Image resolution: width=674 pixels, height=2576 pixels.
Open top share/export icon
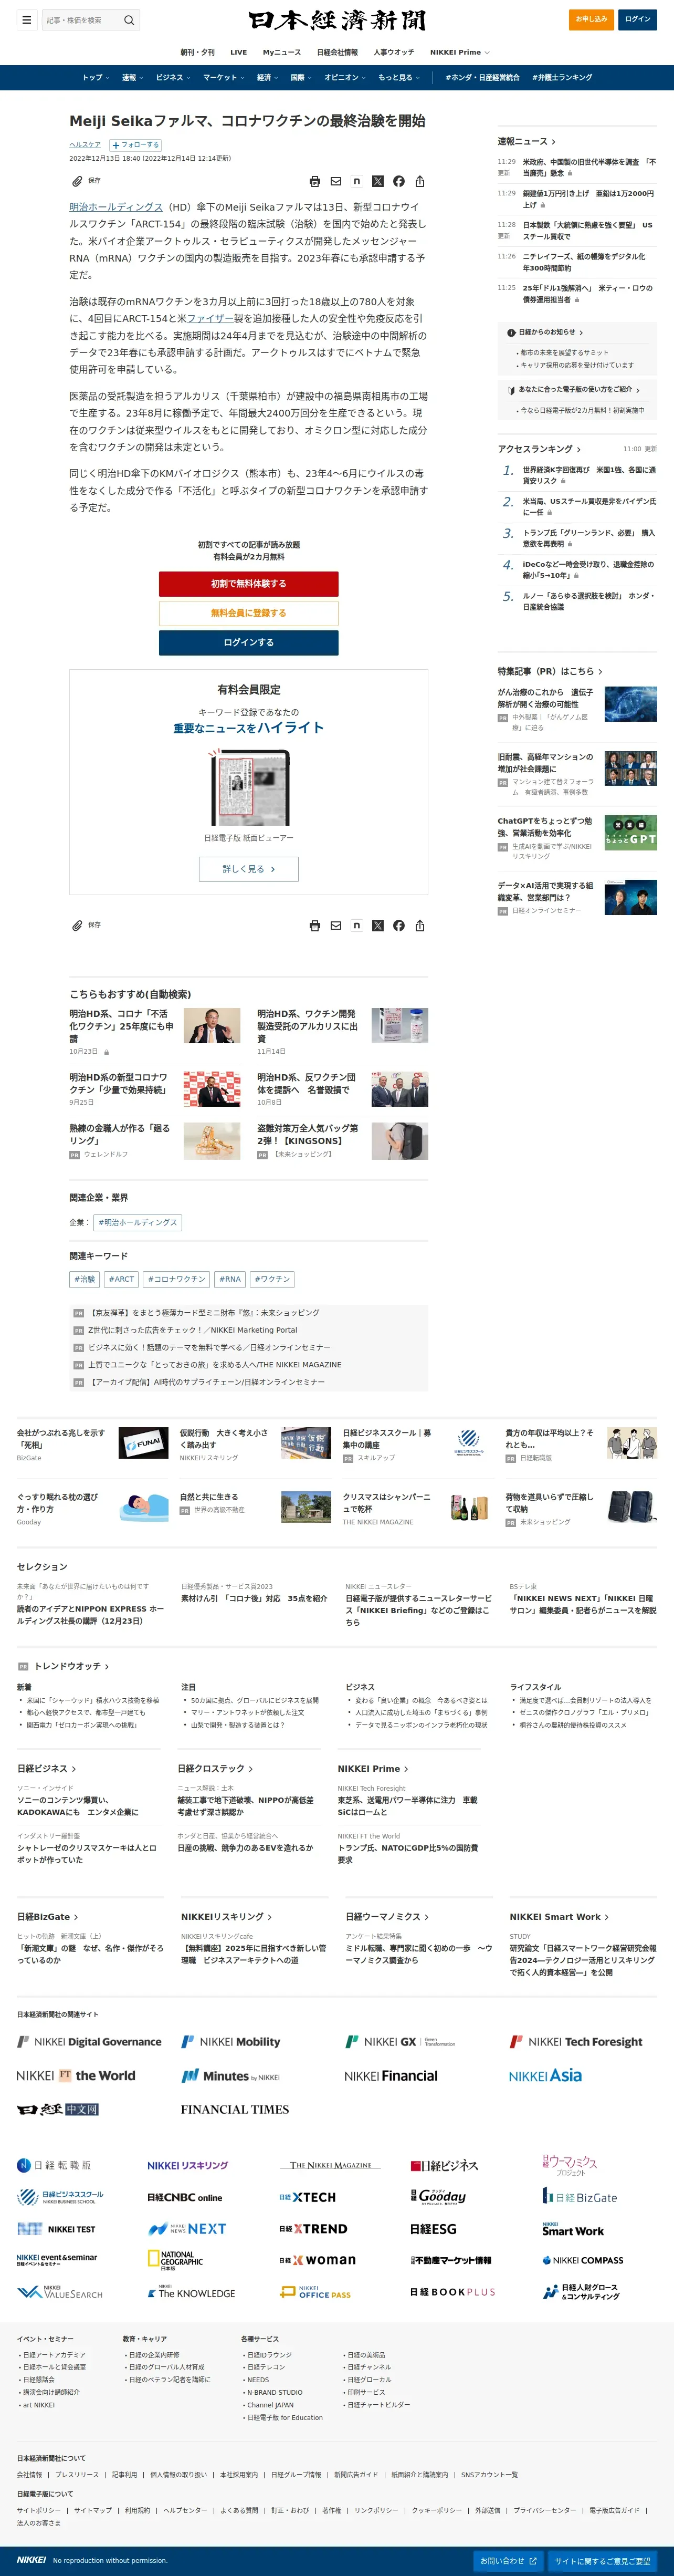tap(420, 181)
